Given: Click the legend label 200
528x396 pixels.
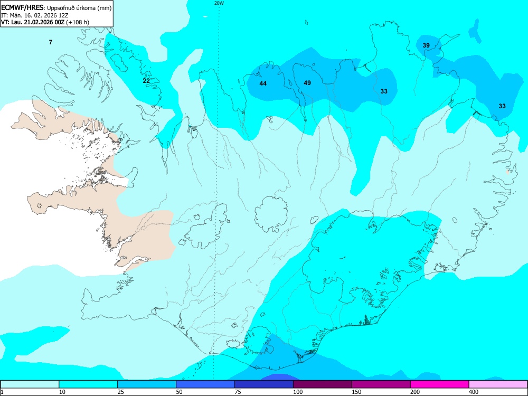Looking at the screenshot, I should 415,392.
